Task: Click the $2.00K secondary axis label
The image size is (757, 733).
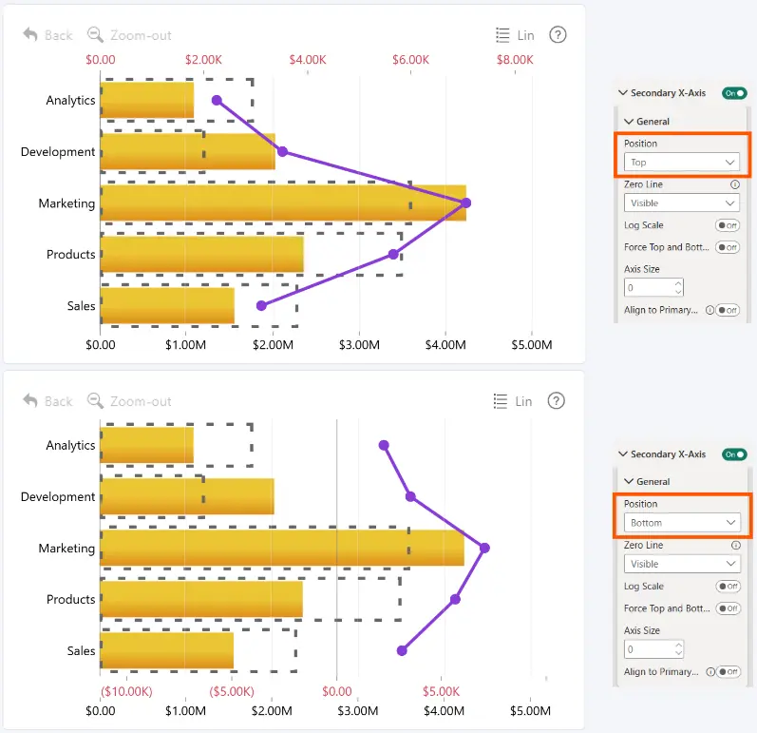Action: point(203,60)
